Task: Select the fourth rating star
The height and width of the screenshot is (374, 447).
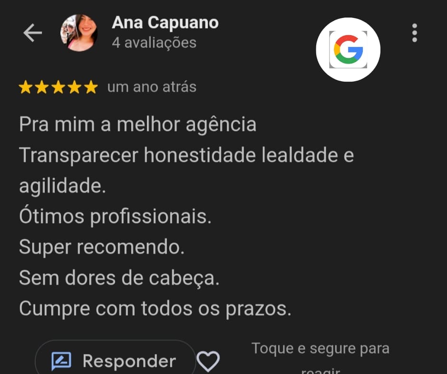Action: click(x=75, y=87)
